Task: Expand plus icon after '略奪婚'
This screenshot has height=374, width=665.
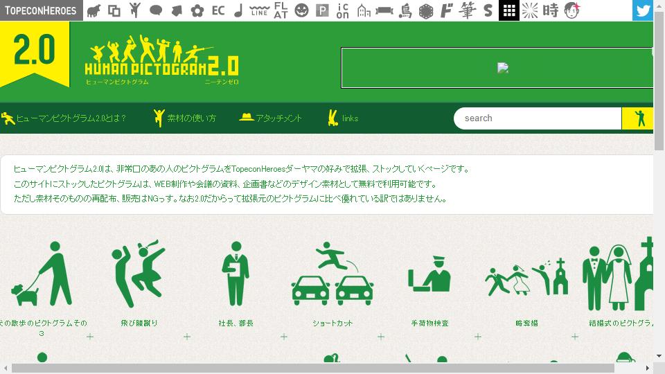Action: tap(575, 337)
